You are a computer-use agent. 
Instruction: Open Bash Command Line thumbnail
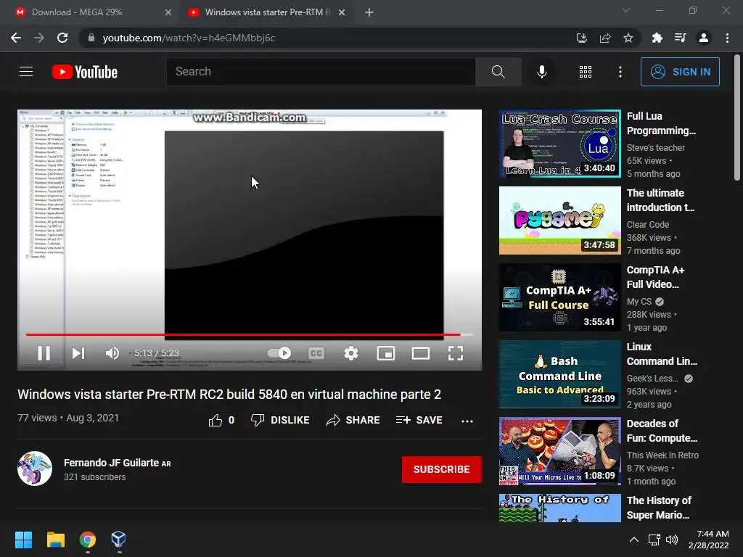(x=559, y=374)
